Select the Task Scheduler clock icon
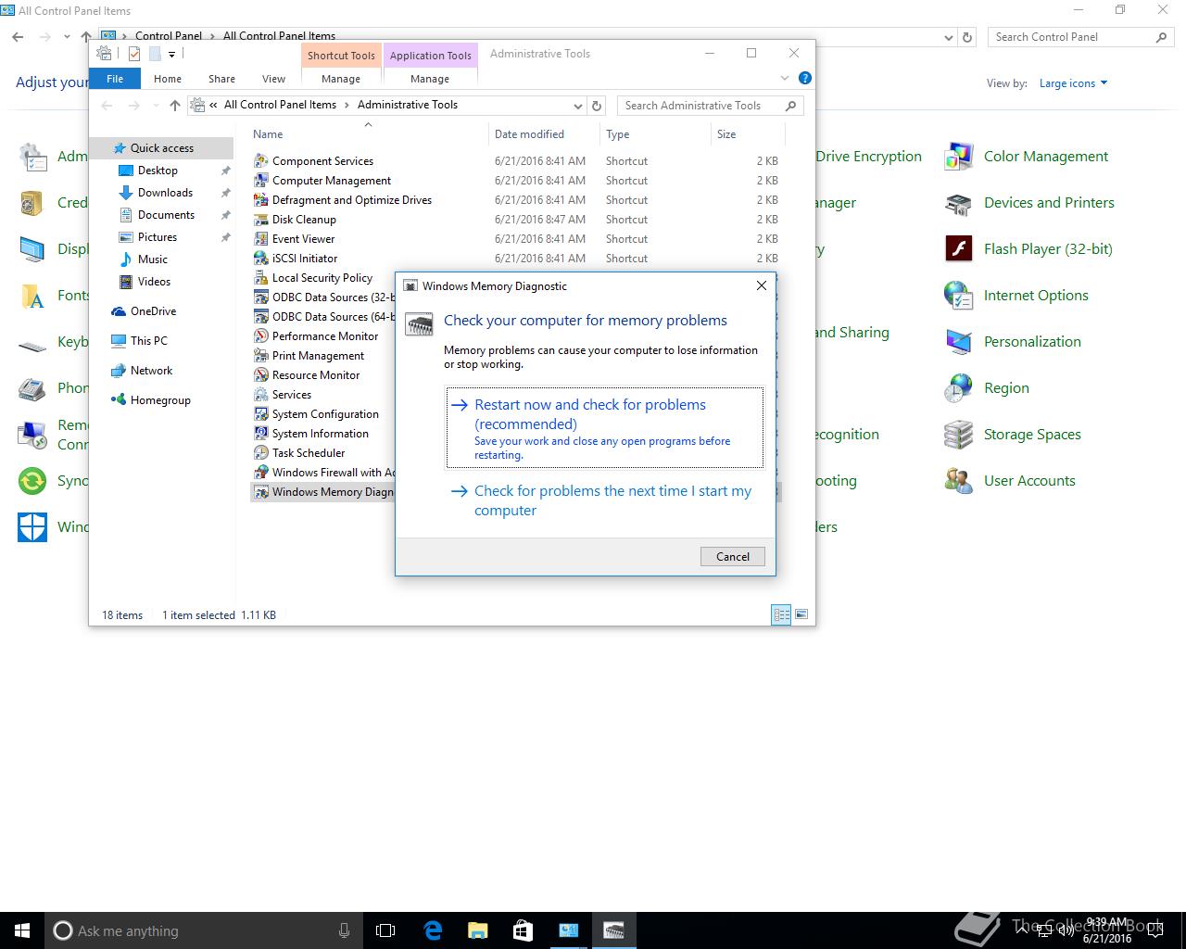Image resolution: width=1186 pixels, height=949 pixels. coord(261,453)
